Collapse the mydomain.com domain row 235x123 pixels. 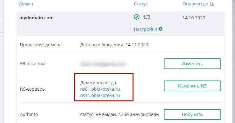click(37, 18)
